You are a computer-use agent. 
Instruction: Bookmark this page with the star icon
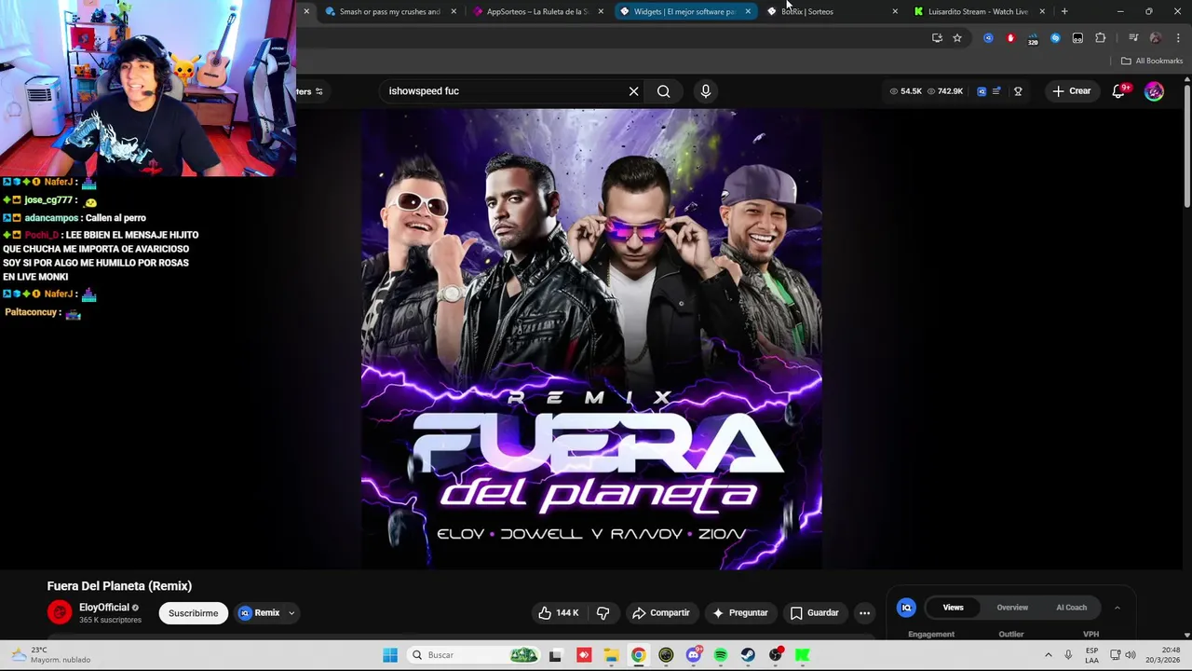pyautogui.click(x=957, y=38)
